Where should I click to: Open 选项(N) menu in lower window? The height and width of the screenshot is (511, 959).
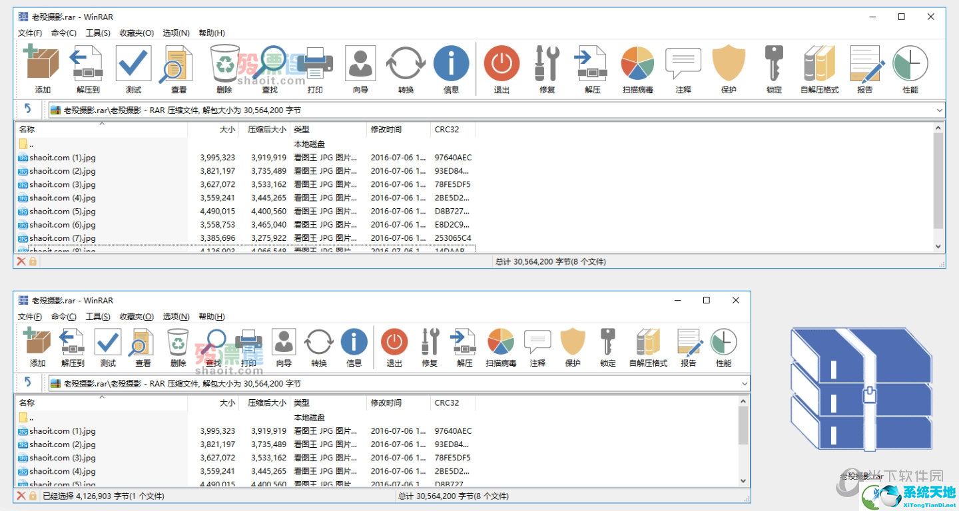point(176,317)
